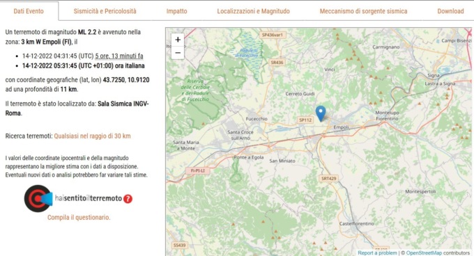Click Castelfiorentino label on map

[x=356, y=223]
